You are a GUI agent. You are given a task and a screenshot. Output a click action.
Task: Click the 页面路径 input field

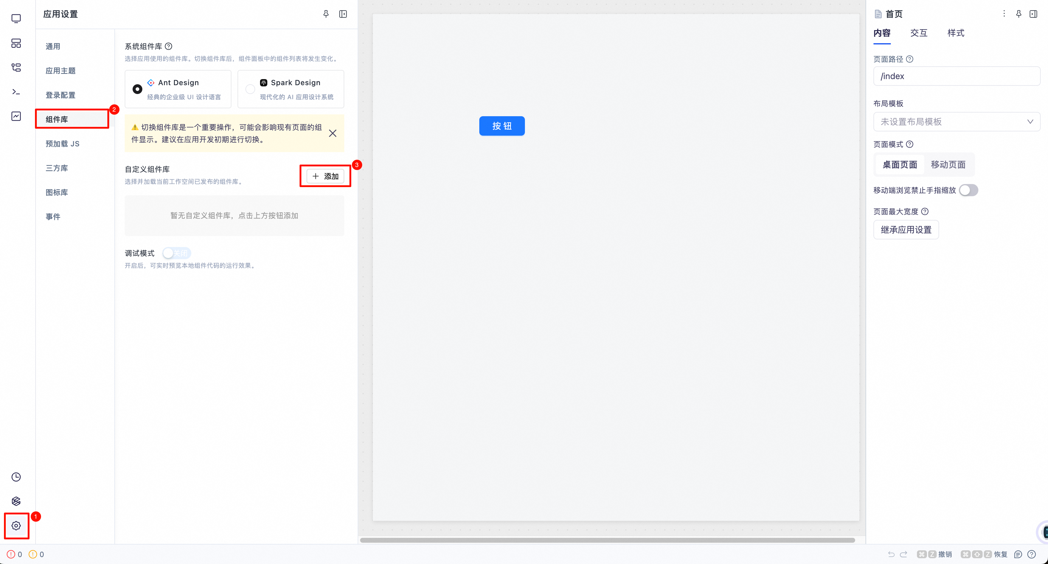coord(956,76)
